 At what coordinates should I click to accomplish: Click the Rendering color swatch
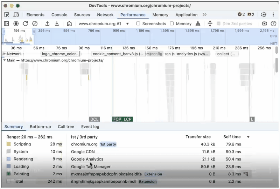(8, 159)
